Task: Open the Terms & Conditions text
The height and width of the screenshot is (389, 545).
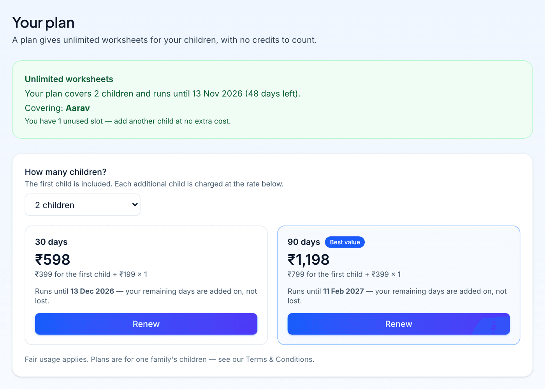Action: [x=280, y=359]
